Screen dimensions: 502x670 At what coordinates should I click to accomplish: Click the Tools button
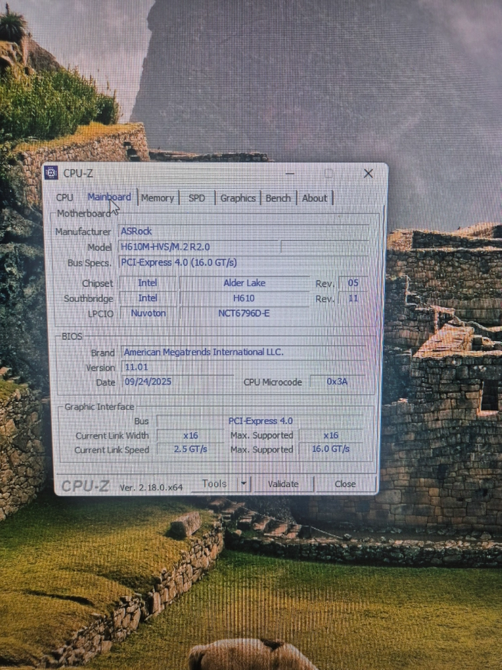pos(214,484)
